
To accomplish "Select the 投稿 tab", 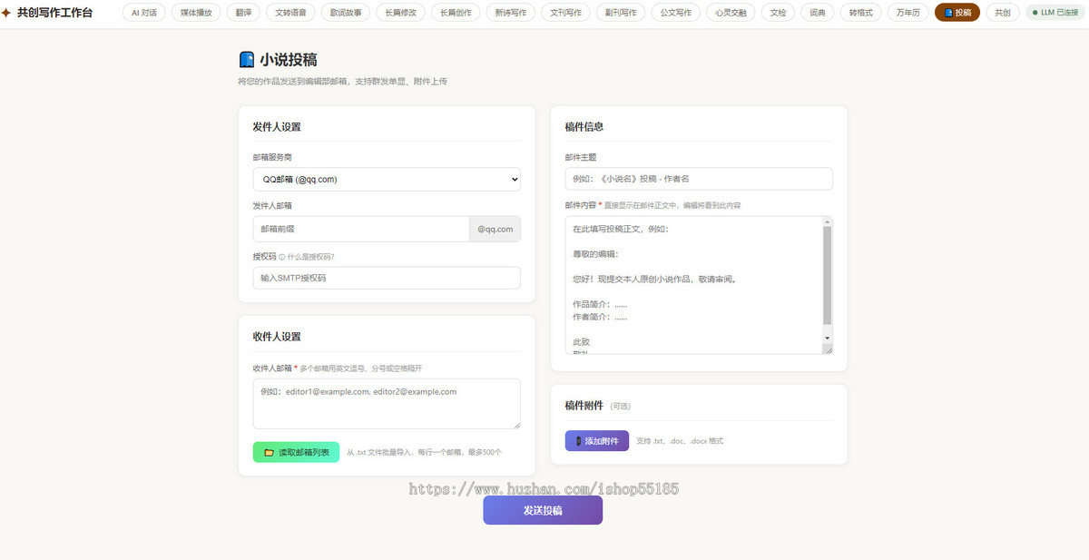I will click(x=957, y=13).
